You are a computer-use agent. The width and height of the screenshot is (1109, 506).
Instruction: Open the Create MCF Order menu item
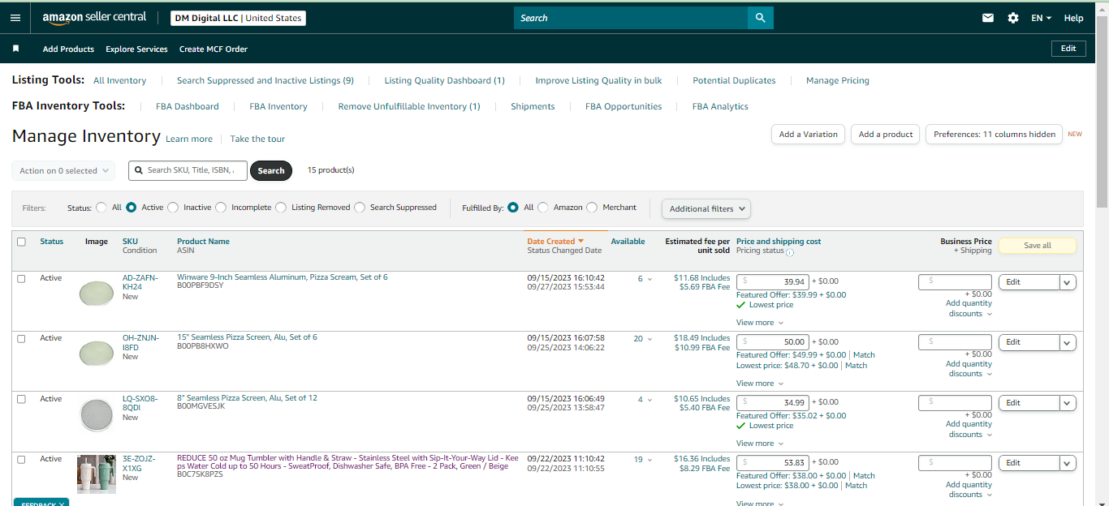click(214, 49)
